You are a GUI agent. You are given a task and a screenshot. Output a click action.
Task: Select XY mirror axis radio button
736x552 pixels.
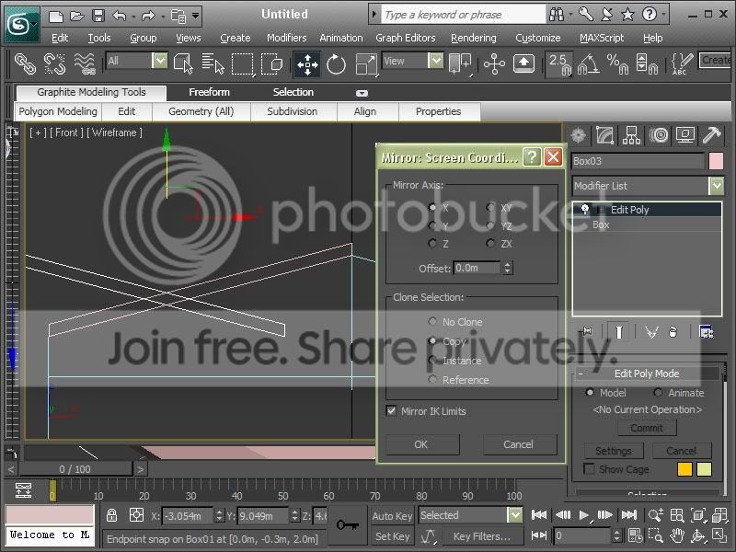pyautogui.click(x=490, y=207)
